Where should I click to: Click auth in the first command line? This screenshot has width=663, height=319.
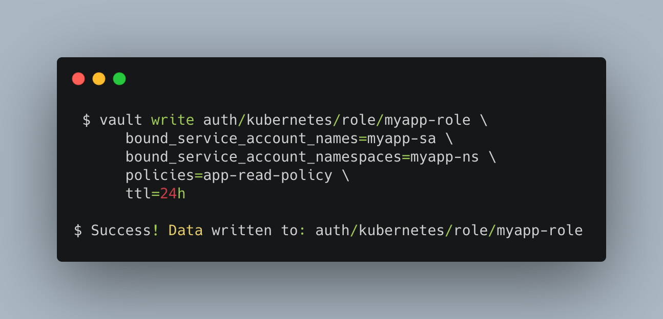click(220, 120)
